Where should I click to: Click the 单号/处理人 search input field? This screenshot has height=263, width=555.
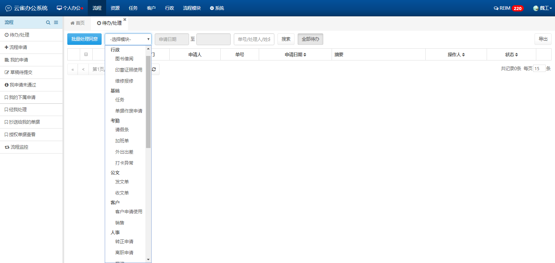click(254, 39)
